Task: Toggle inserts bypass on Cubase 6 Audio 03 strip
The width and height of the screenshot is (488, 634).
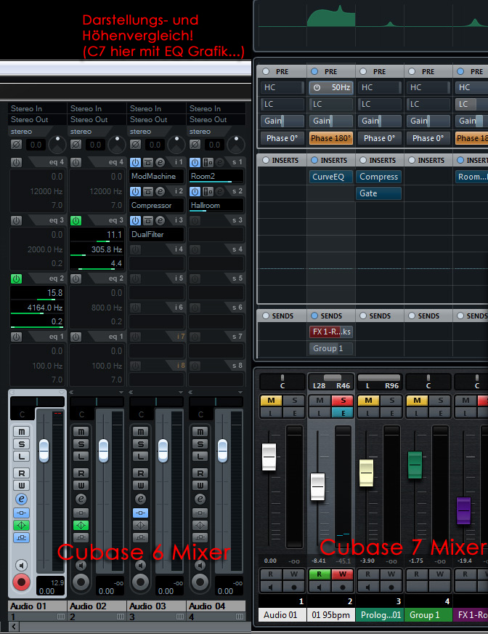Action: click(141, 513)
